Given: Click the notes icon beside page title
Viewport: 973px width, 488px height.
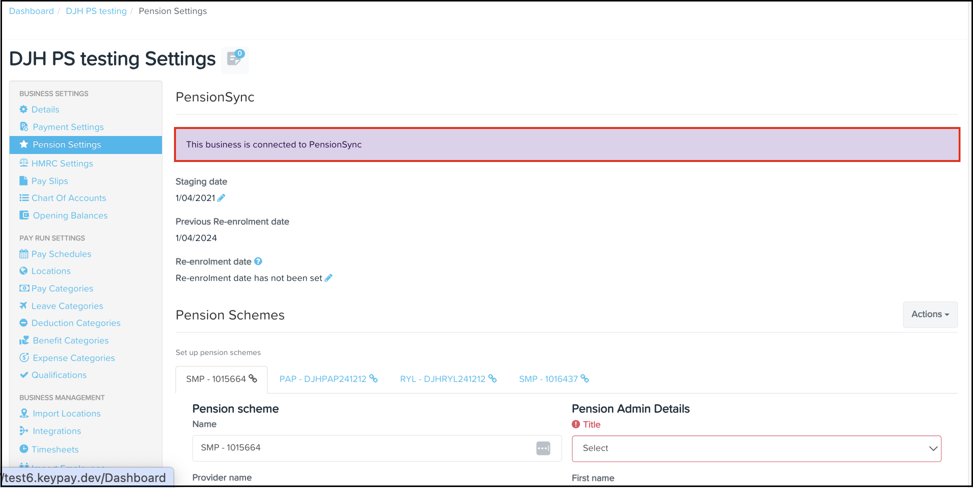Looking at the screenshot, I should (234, 59).
